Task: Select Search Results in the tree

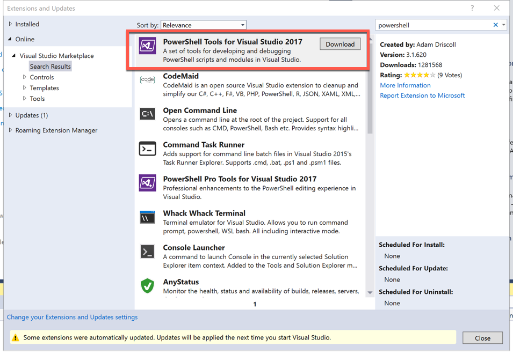Action: (50, 67)
